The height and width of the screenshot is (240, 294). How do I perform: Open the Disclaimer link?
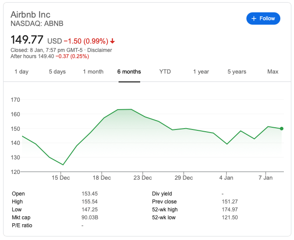tap(100, 50)
